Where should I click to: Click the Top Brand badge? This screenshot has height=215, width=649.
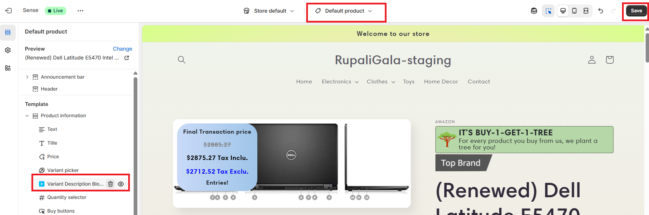(x=463, y=163)
